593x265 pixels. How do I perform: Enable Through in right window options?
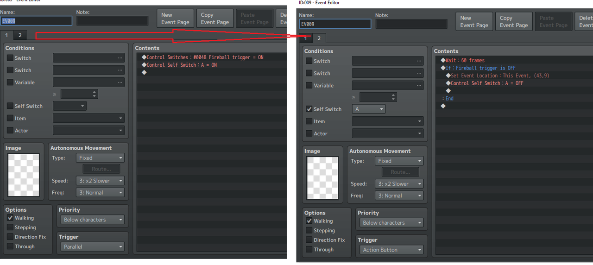[x=309, y=249]
